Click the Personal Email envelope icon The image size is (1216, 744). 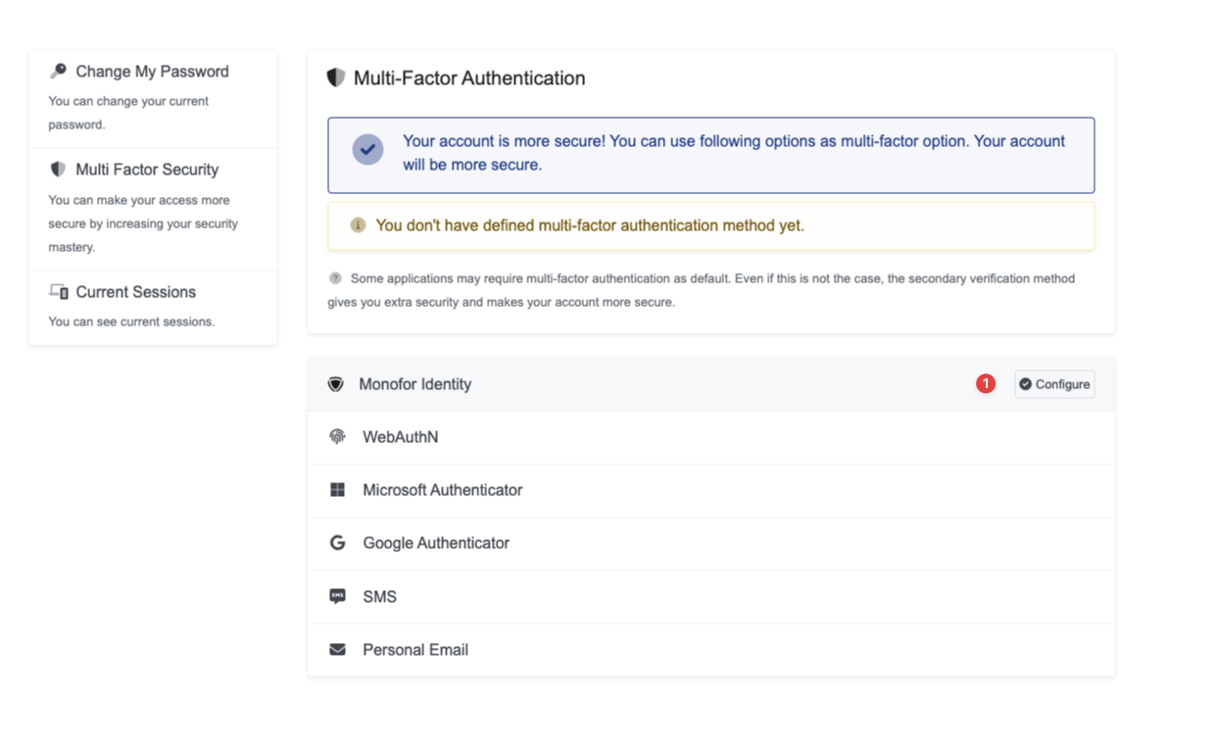point(338,650)
